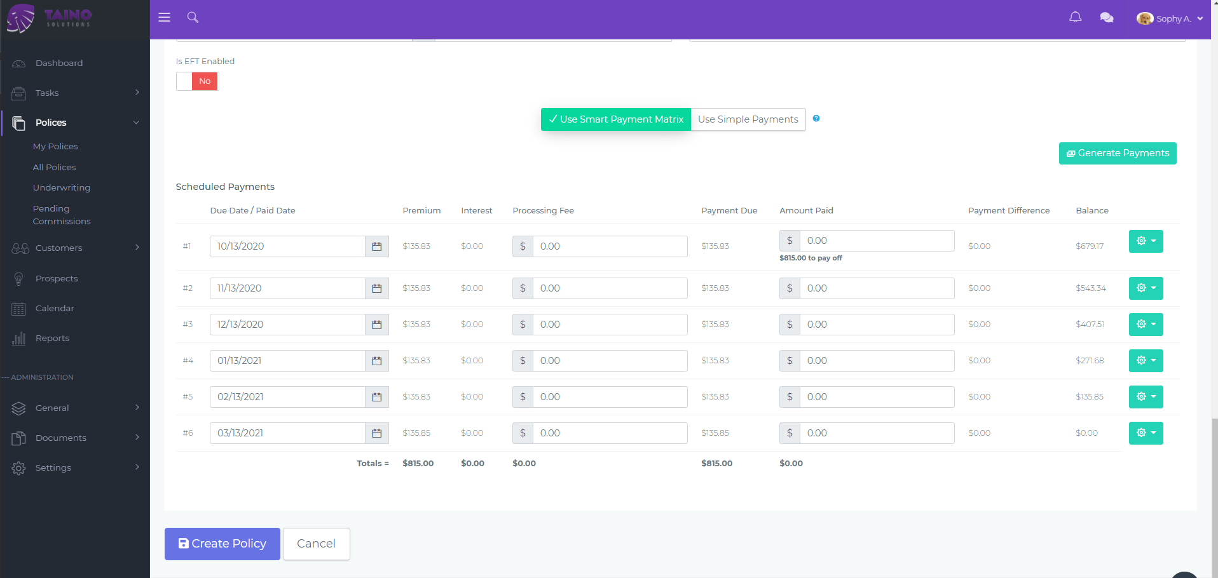This screenshot has width=1218, height=578.
Task: Switch to Use Simple Payments
Action: (x=748, y=119)
